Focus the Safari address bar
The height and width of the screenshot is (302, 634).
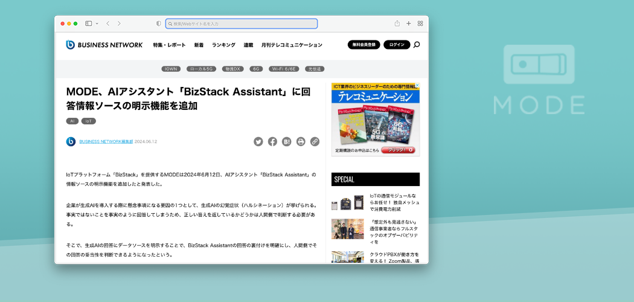pyautogui.click(x=242, y=24)
